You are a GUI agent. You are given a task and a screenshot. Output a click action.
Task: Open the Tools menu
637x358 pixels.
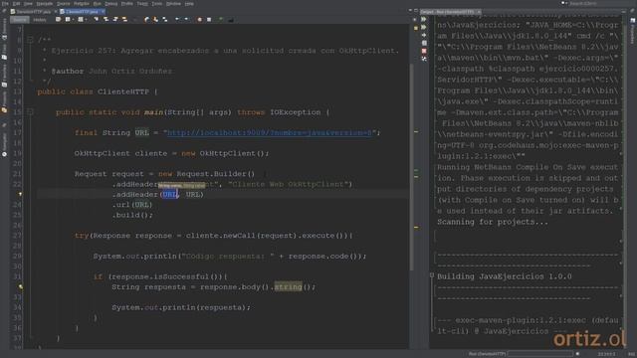click(157, 4)
